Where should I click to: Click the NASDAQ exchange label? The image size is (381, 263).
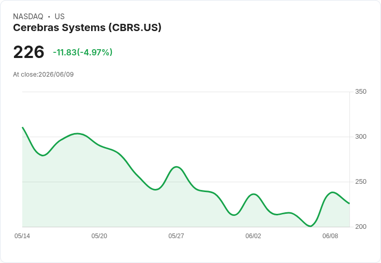(28, 17)
